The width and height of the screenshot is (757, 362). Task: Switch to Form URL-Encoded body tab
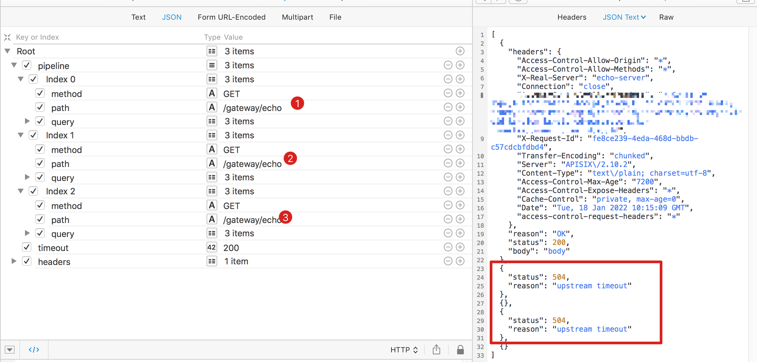click(231, 17)
